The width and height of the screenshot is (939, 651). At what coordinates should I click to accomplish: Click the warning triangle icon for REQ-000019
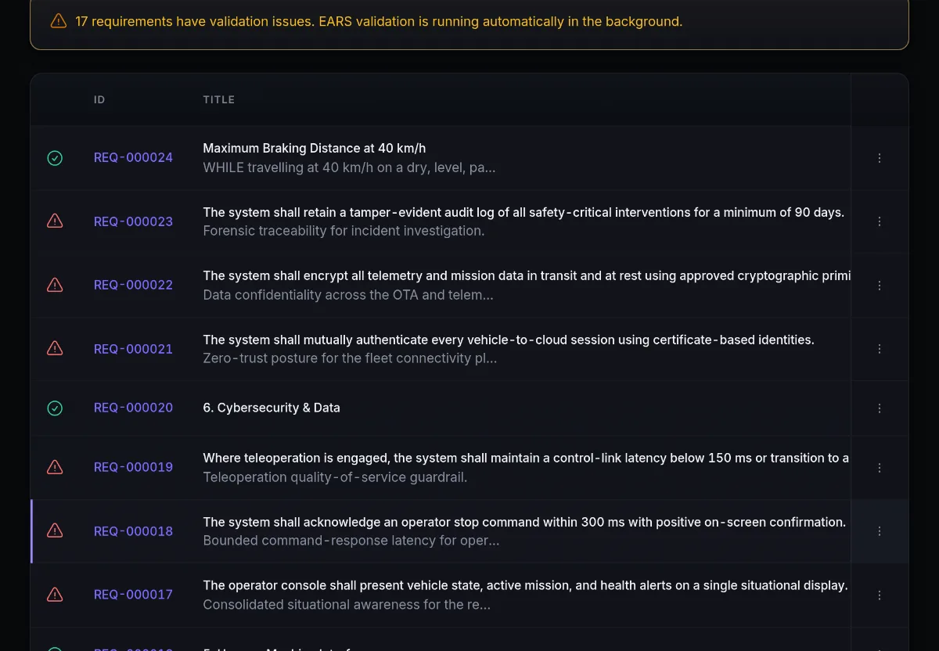tap(55, 467)
